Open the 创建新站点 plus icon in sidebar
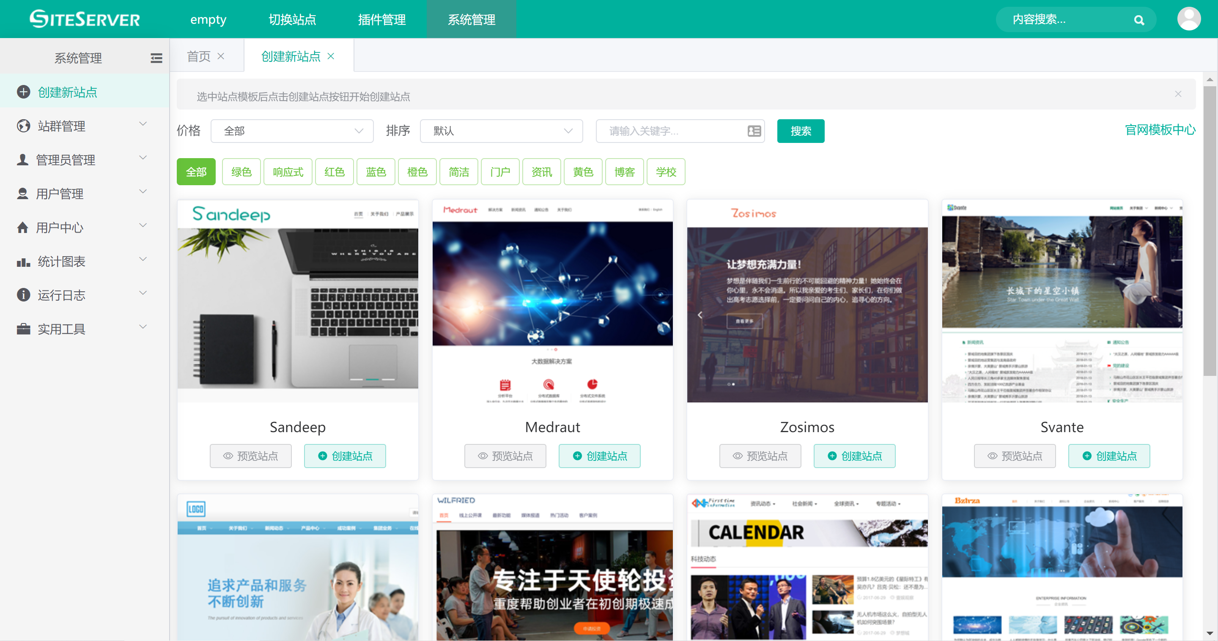This screenshot has height=641, width=1218. (24, 92)
